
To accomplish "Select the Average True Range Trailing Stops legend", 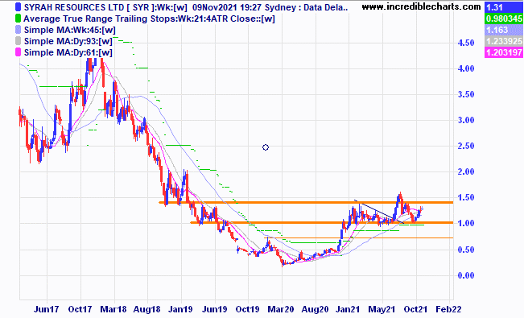I will (150, 19).
